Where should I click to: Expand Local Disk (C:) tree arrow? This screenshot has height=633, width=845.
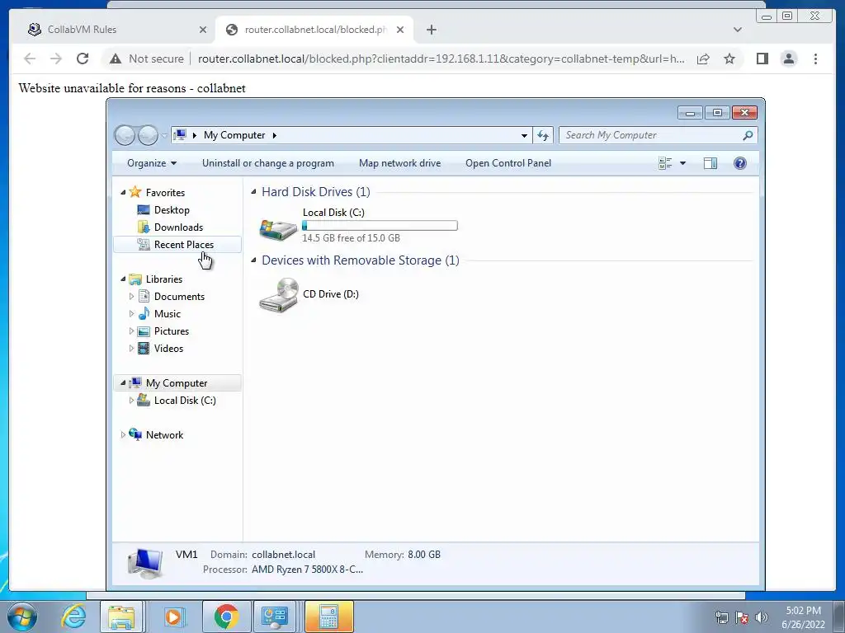click(x=131, y=401)
